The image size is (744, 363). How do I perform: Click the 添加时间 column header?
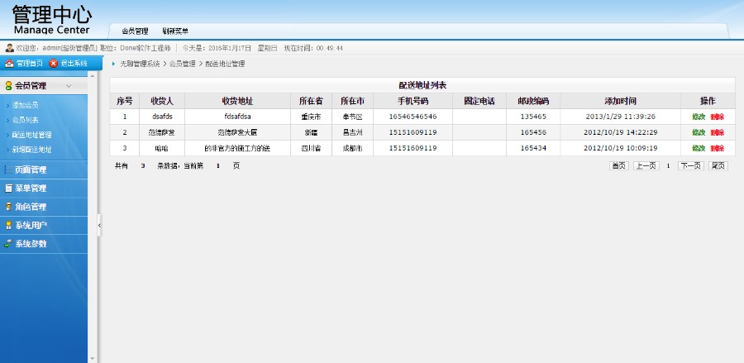point(621,101)
